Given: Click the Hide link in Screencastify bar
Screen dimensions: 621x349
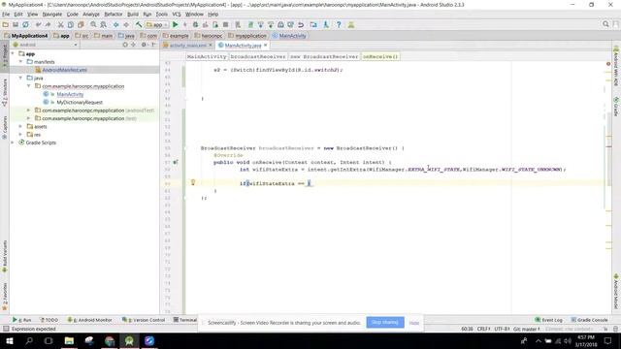Looking at the screenshot, I should (x=414, y=323).
